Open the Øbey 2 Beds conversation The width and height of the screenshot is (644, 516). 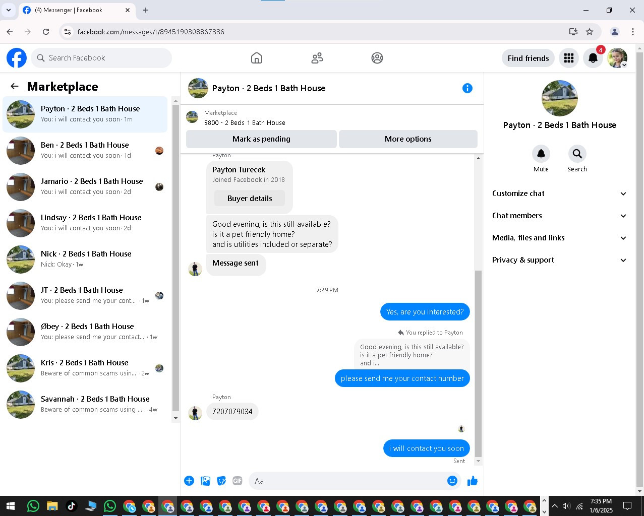[85, 332]
